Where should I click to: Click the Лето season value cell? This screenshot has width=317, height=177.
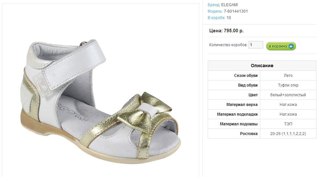point(288,76)
